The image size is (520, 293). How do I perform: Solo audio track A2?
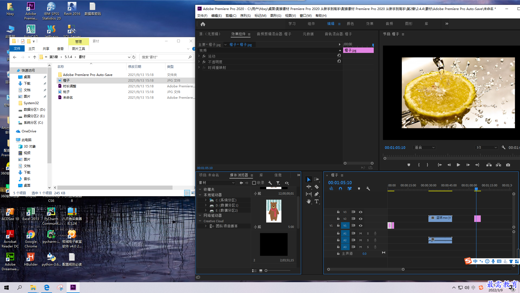pos(368,240)
